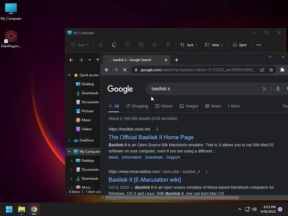
Task: Open options for basilisk.cebix.net result
Action: coord(157,129)
